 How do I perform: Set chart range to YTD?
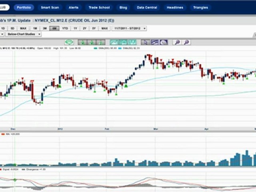pyautogui.click(x=65, y=29)
